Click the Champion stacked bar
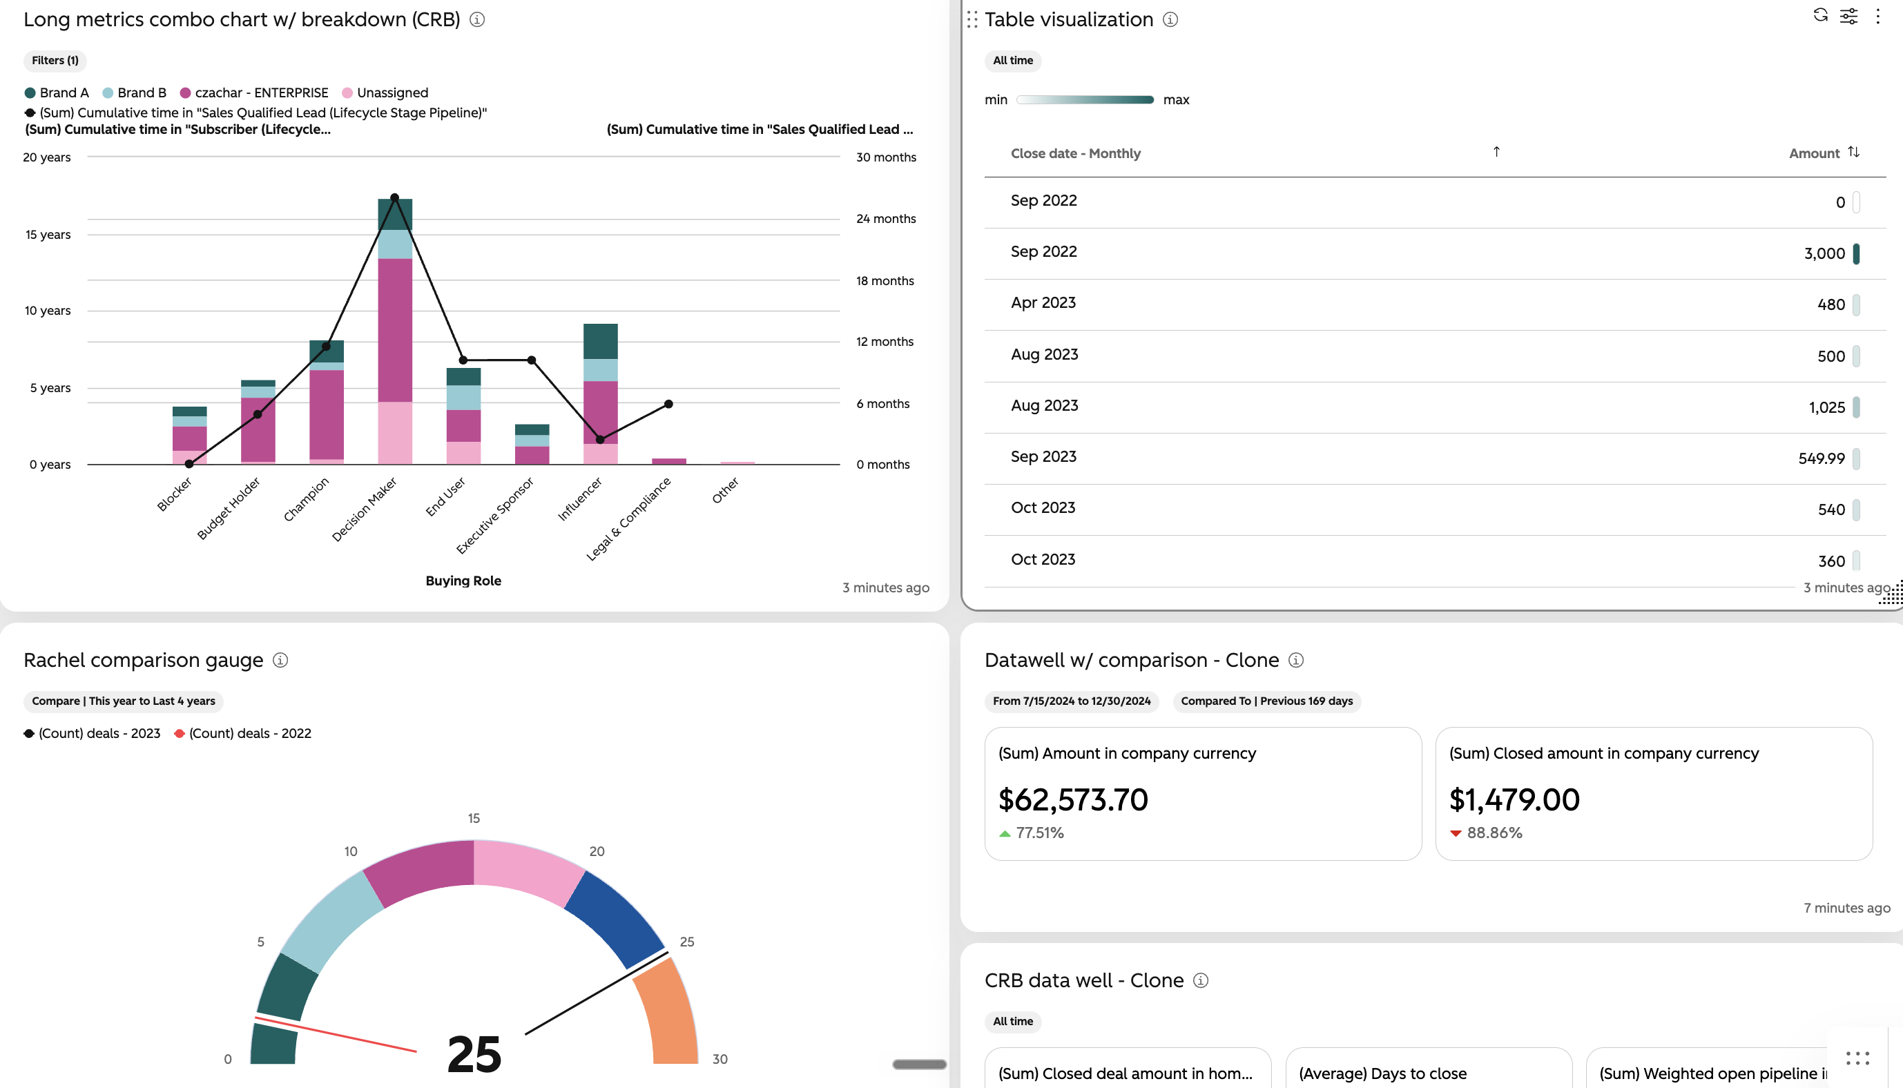Viewport: 1903px width, 1088px height. (327, 402)
